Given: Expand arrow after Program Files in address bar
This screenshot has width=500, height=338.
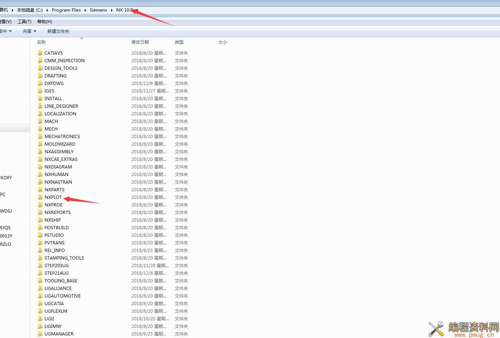Looking at the screenshot, I should (85, 10).
